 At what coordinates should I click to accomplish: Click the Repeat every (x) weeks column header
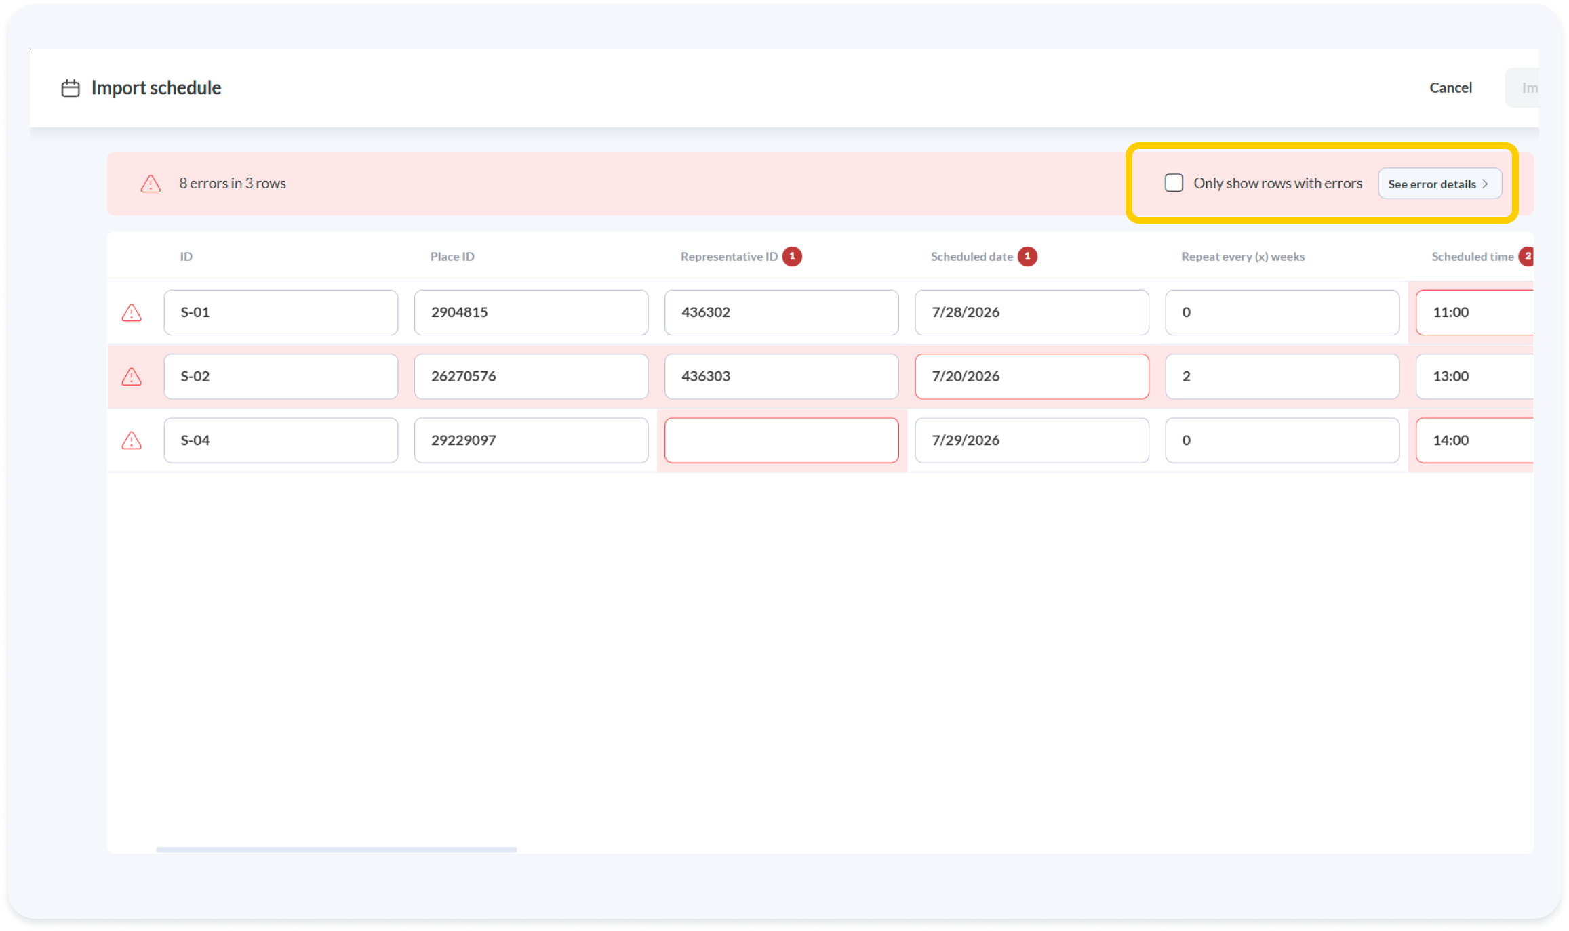pyautogui.click(x=1242, y=257)
